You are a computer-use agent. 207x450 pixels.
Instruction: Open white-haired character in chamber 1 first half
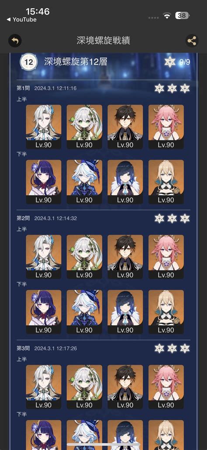pyautogui.click(x=44, y=127)
